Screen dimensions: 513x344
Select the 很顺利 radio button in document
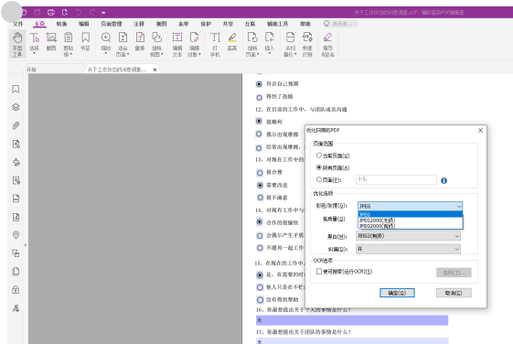click(259, 122)
